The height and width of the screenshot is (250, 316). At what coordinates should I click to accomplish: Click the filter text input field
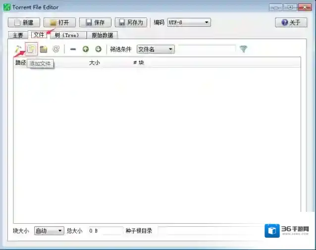[x=207, y=49]
